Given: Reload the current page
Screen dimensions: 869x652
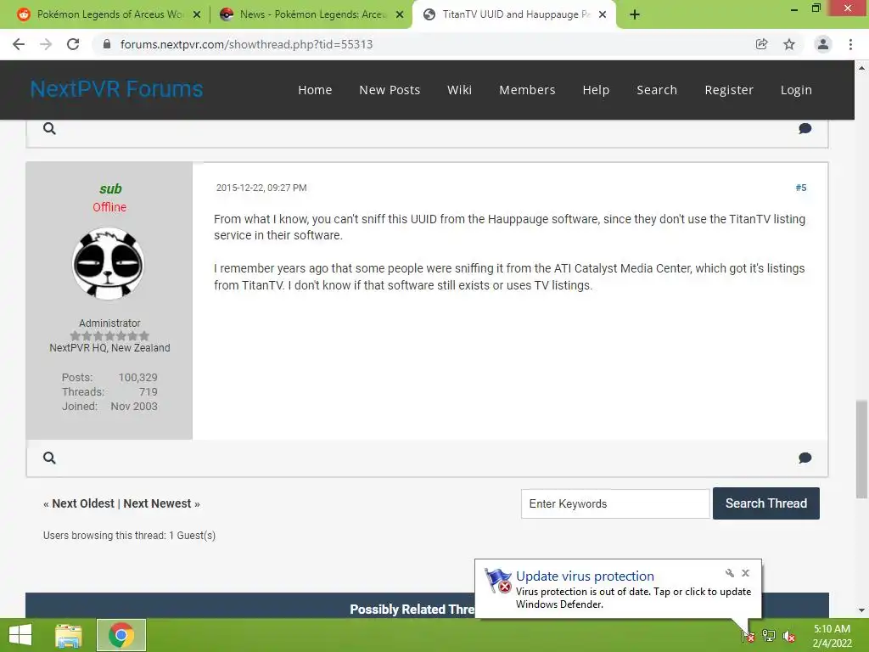Looking at the screenshot, I should [73, 44].
